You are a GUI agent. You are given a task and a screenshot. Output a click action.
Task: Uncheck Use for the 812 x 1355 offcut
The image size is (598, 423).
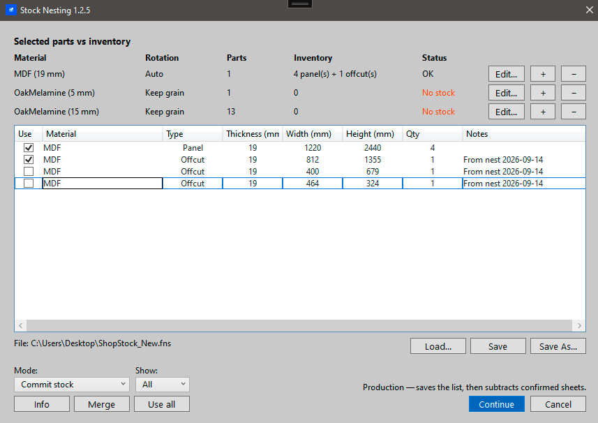pyautogui.click(x=29, y=159)
